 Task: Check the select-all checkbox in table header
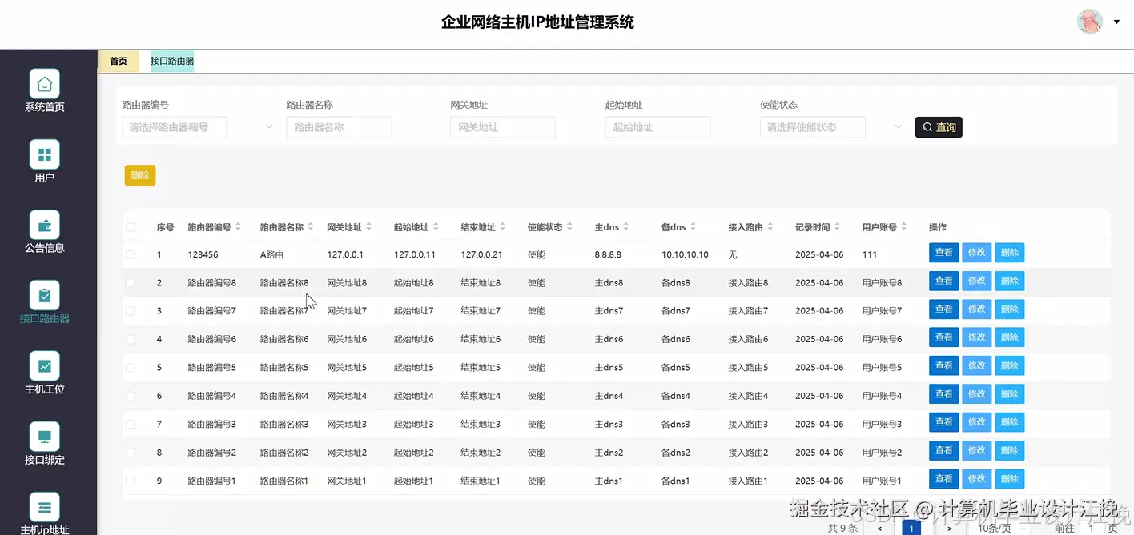131,226
